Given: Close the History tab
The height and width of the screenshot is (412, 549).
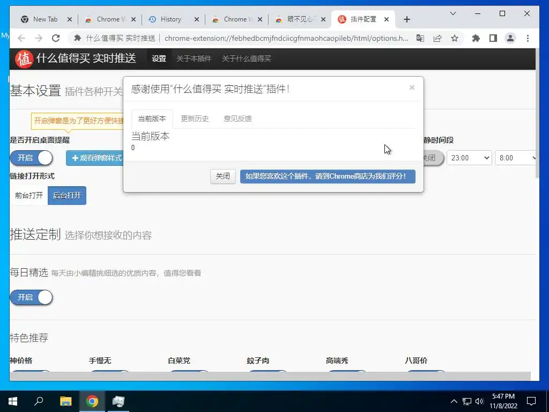Looking at the screenshot, I should tap(196, 19).
